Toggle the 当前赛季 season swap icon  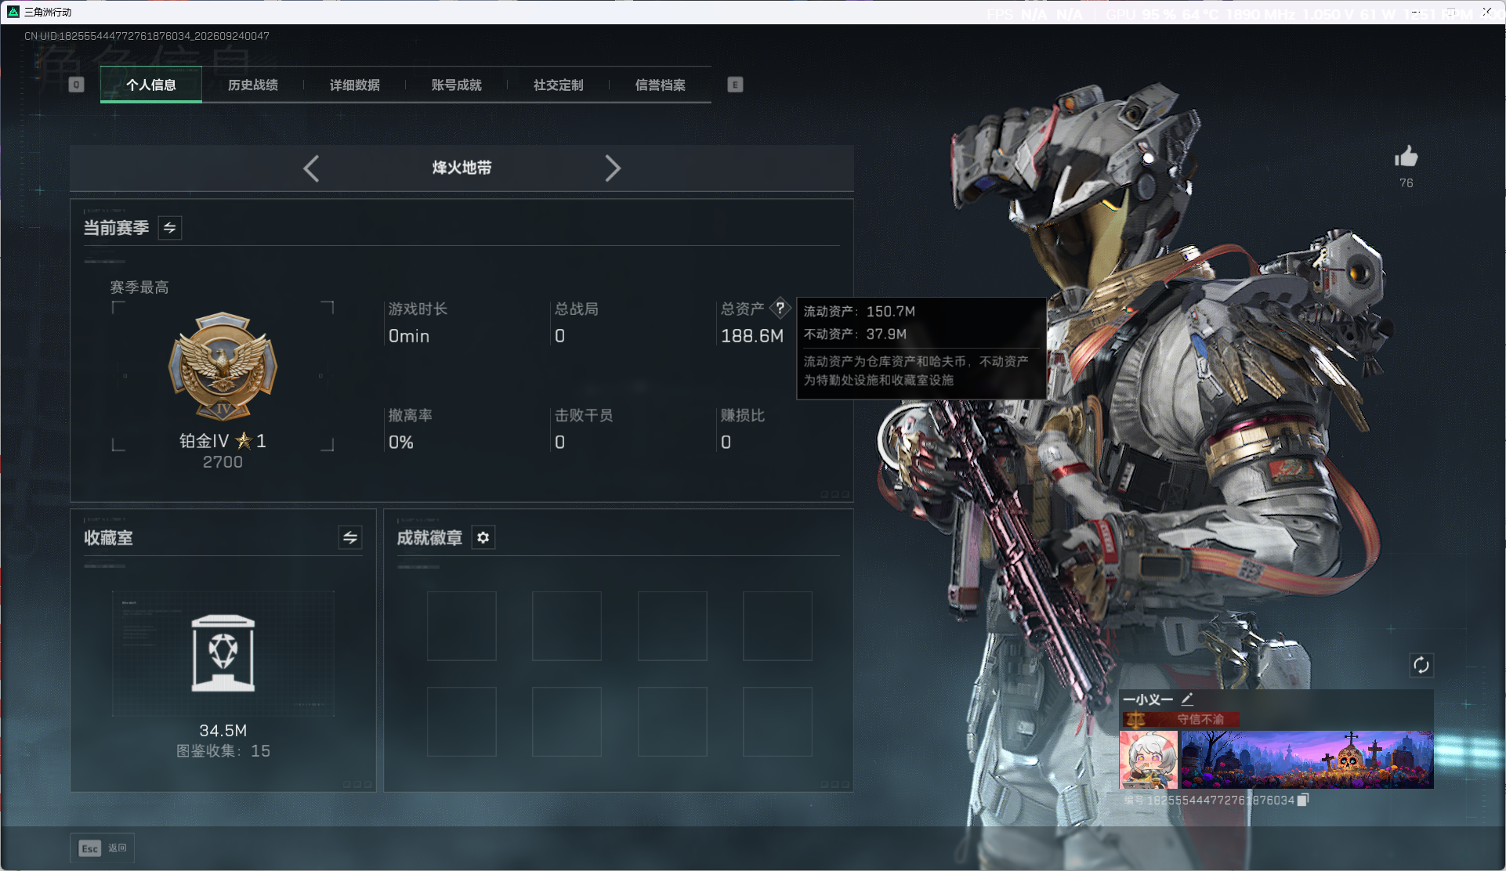[x=170, y=228]
